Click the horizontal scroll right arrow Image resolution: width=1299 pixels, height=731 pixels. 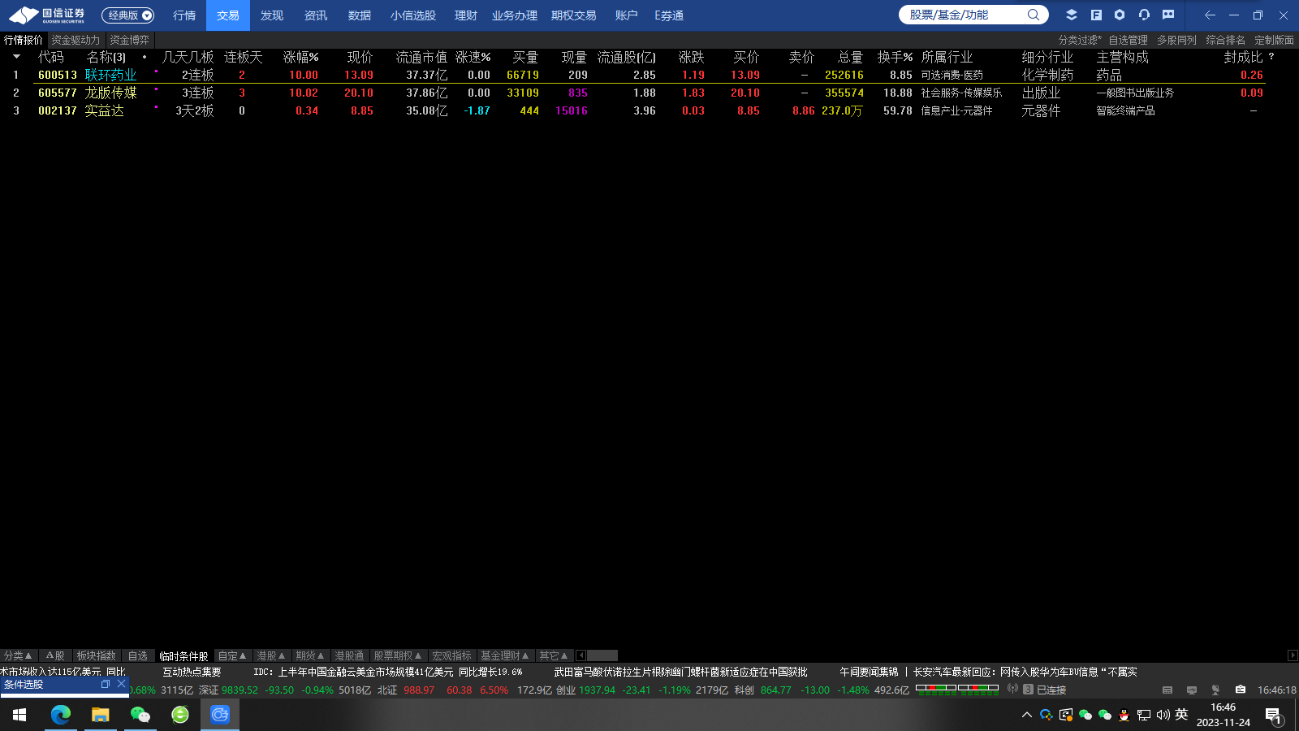[x=1293, y=655]
